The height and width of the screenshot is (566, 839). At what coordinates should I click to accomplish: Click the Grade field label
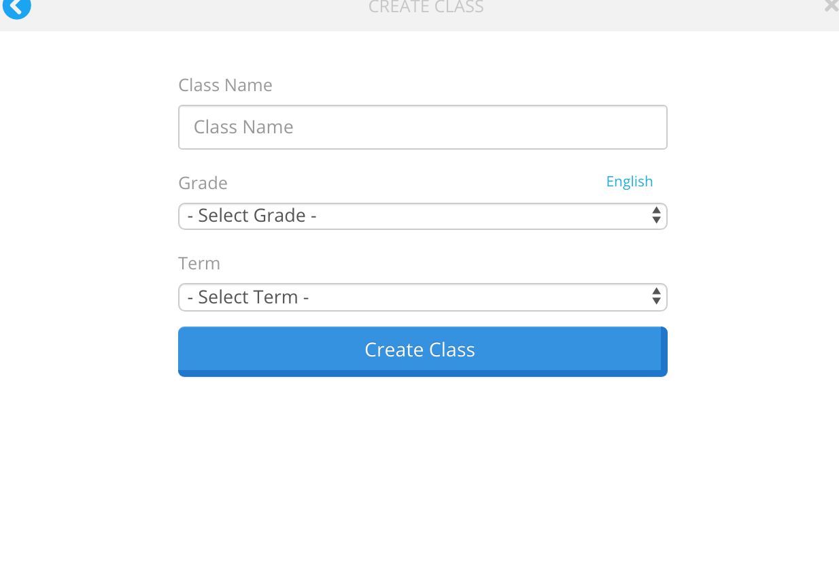tap(203, 183)
